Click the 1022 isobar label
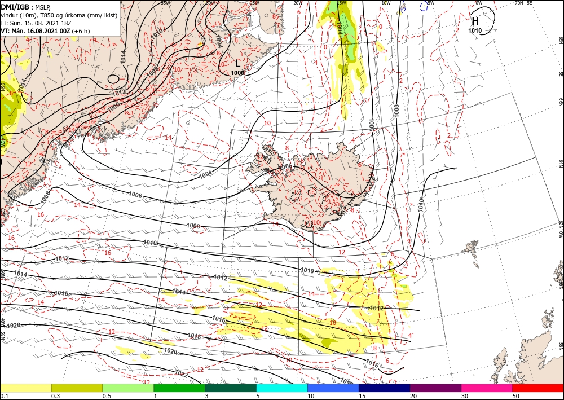This screenshot has height=400, width=564. (x=181, y=374)
